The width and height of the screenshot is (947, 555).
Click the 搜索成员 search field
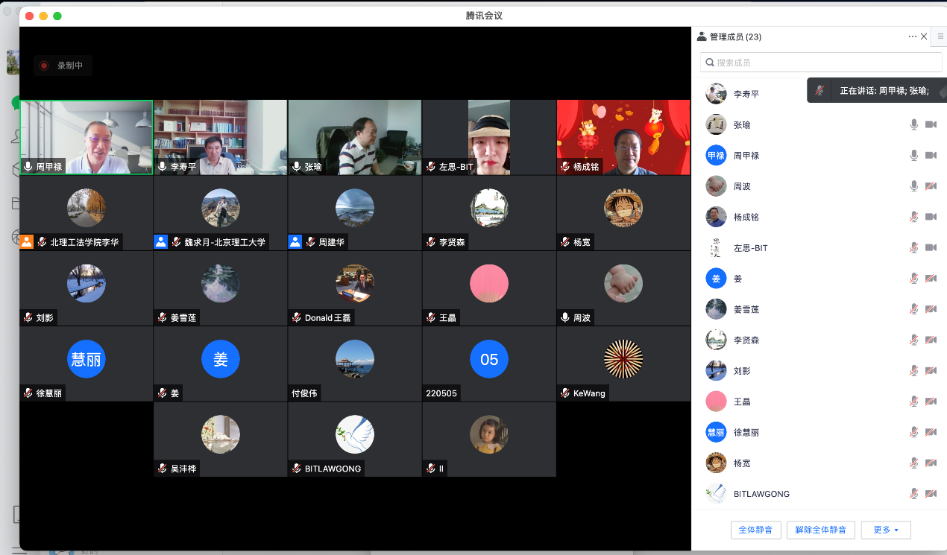click(x=820, y=63)
